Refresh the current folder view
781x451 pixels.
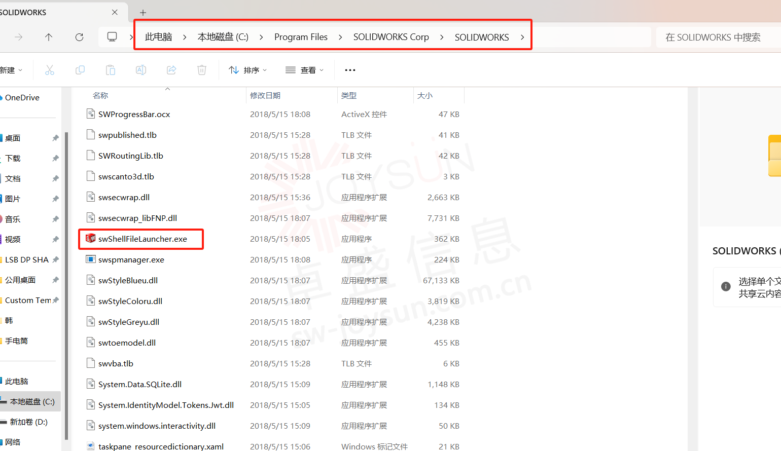coord(79,37)
